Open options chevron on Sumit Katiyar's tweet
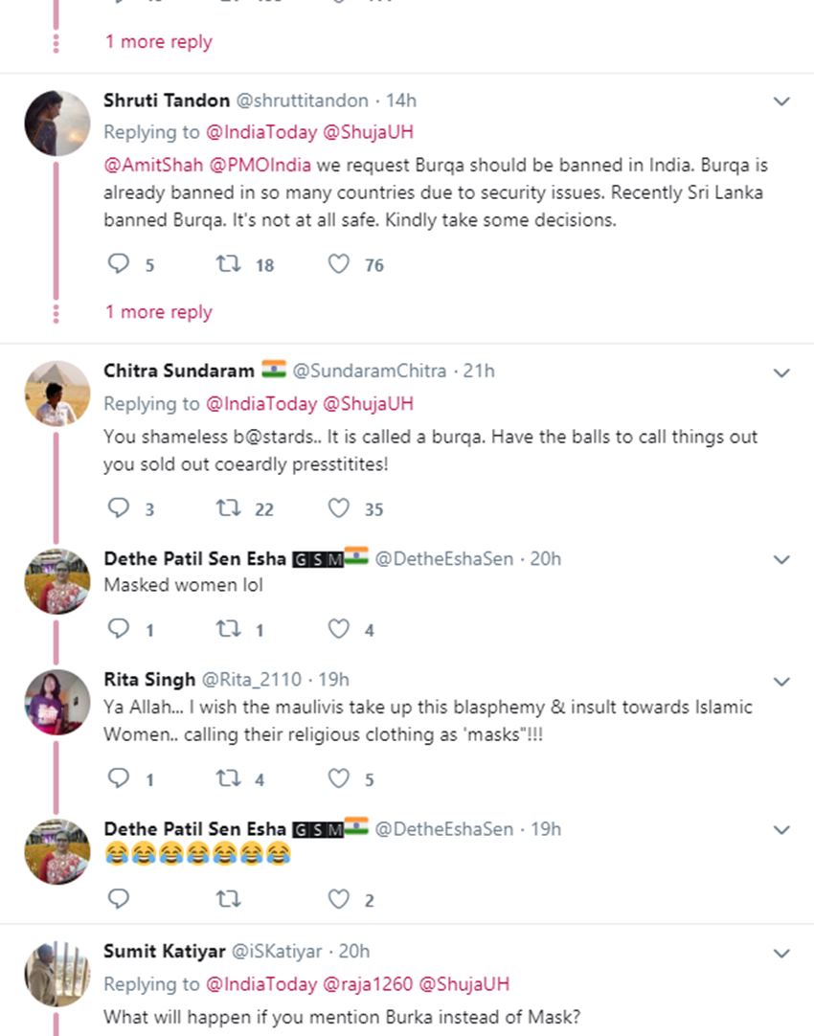 781,954
